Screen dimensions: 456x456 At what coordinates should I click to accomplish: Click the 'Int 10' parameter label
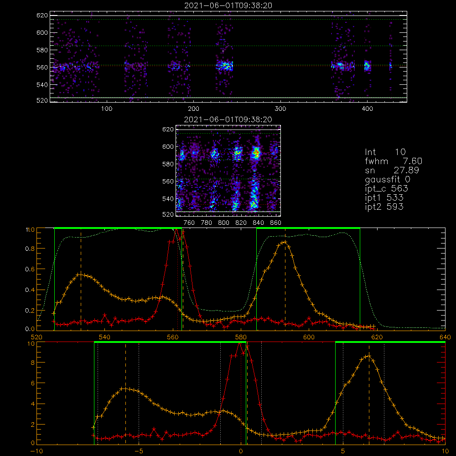coord(385,152)
